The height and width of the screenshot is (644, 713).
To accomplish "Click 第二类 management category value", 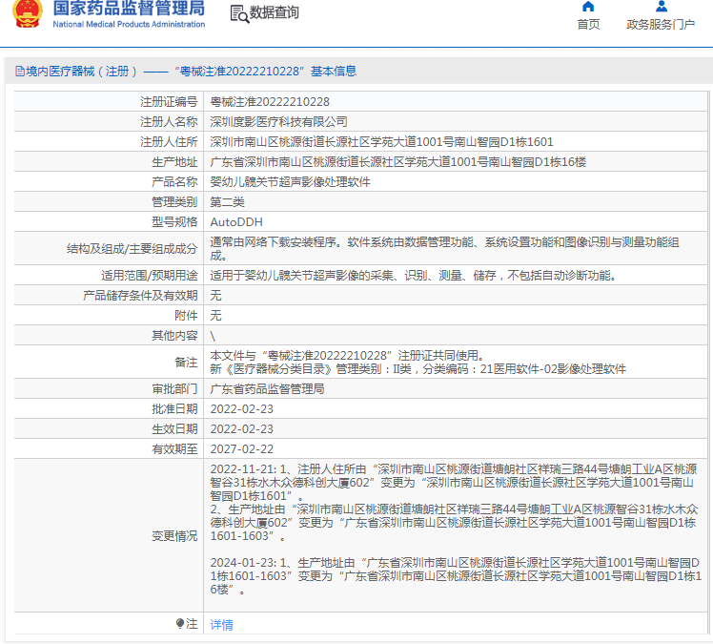I will 228,201.
